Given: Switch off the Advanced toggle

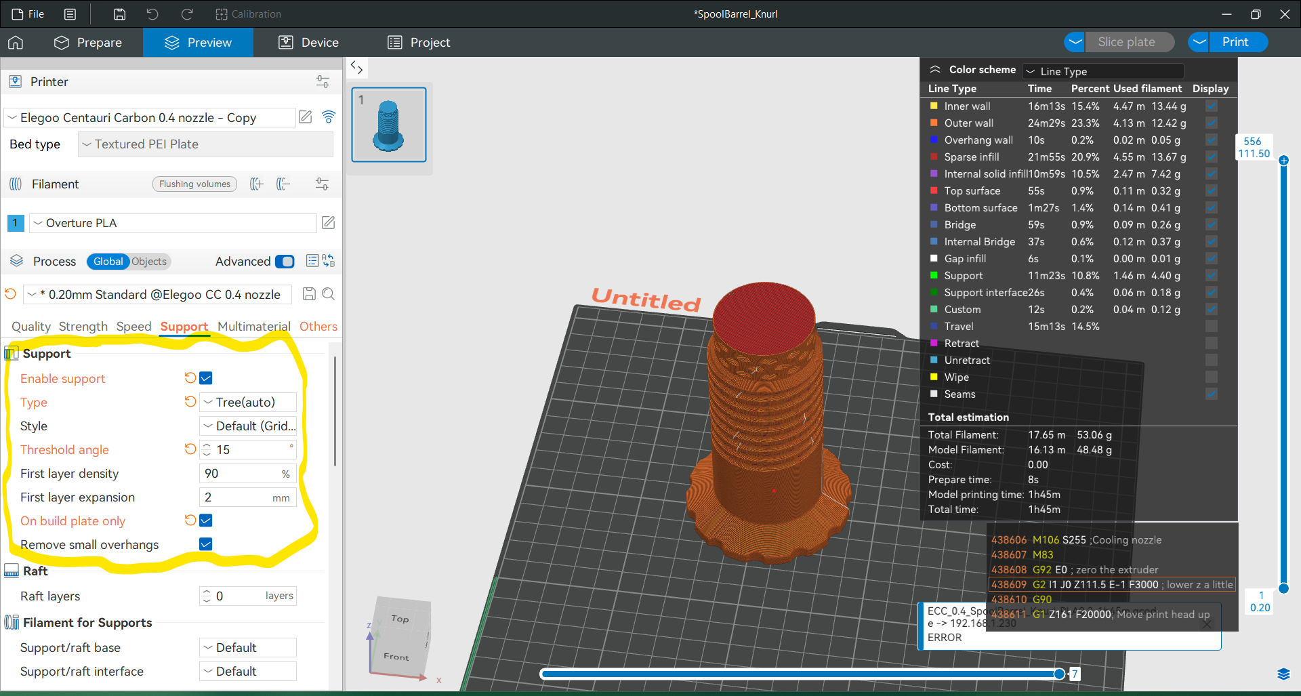Looking at the screenshot, I should (x=285, y=262).
